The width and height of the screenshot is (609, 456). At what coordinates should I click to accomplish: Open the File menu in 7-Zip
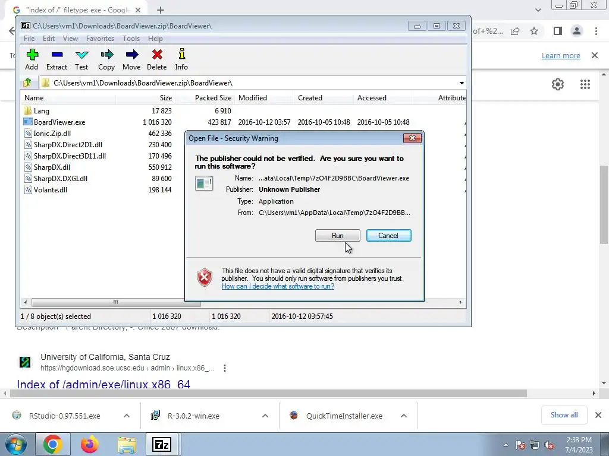[29, 39]
